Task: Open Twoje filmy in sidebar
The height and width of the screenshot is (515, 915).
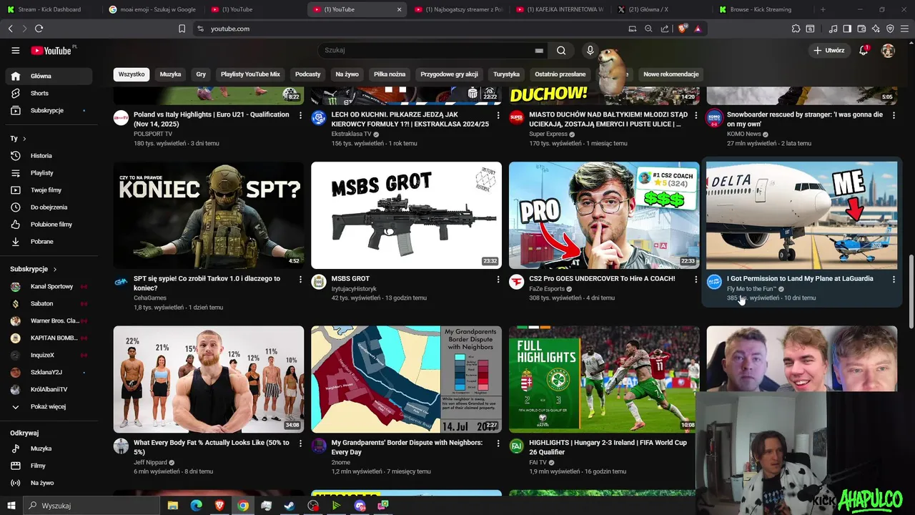Action: (49, 190)
